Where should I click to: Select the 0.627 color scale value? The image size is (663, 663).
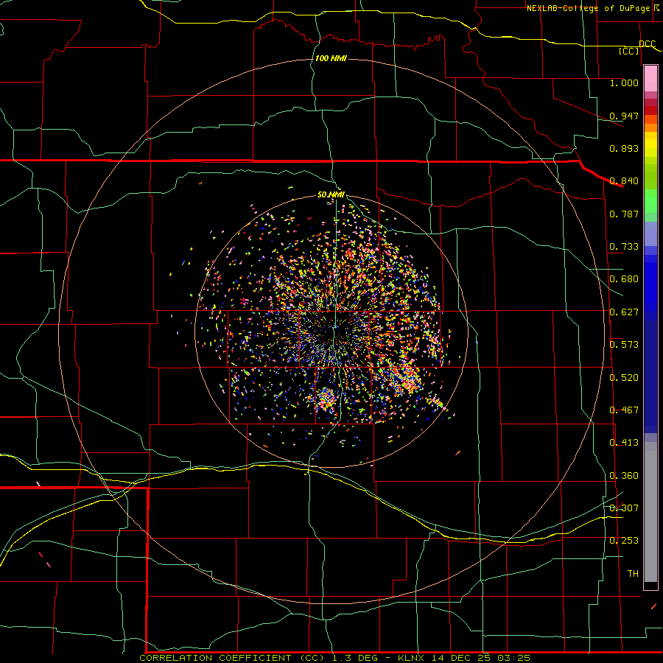click(624, 312)
